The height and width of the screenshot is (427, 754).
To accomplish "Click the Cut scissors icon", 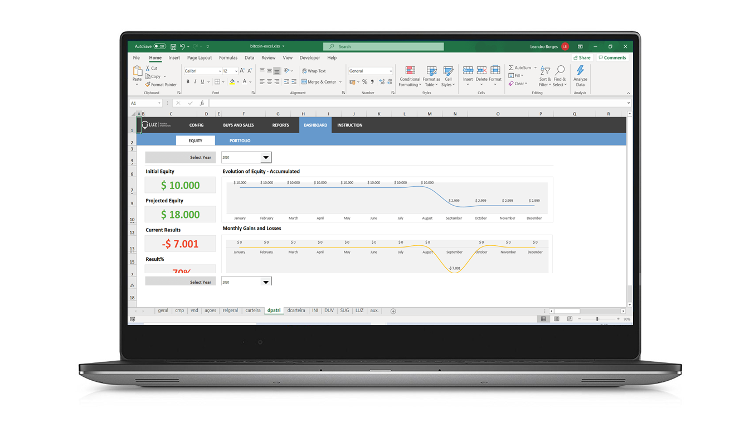I will (148, 68).
